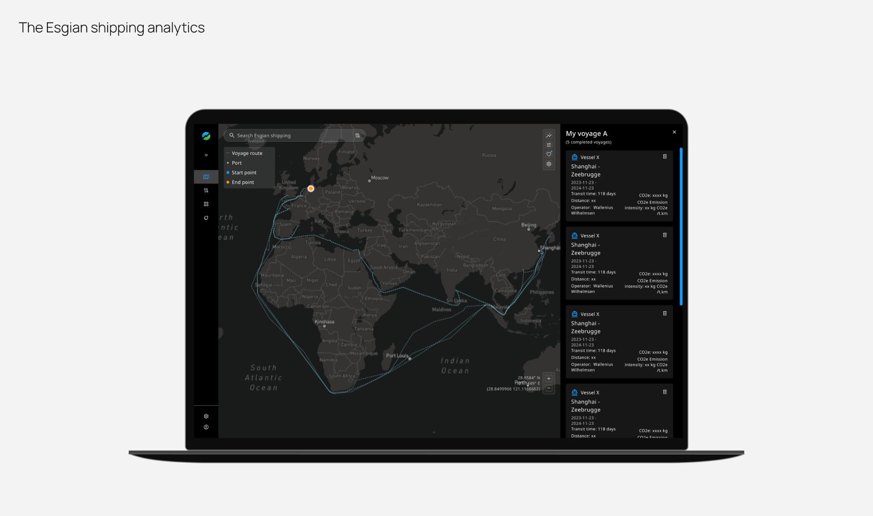Click the Shanghai port label on map
Image resolution: width=873 pixels, height=516 pixels.
(550, 248)
